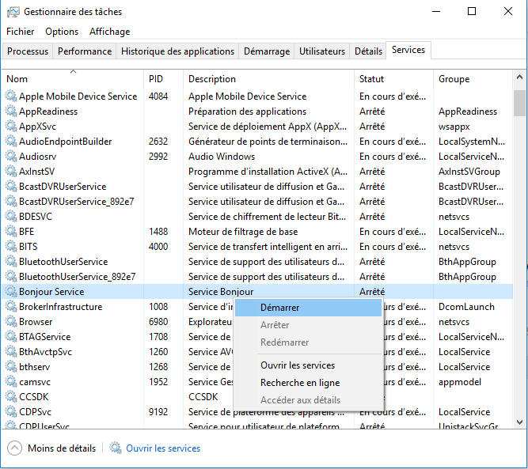The image size is (528, 469).
Task: Sort by the Nom column header
Action: [73, 79]
